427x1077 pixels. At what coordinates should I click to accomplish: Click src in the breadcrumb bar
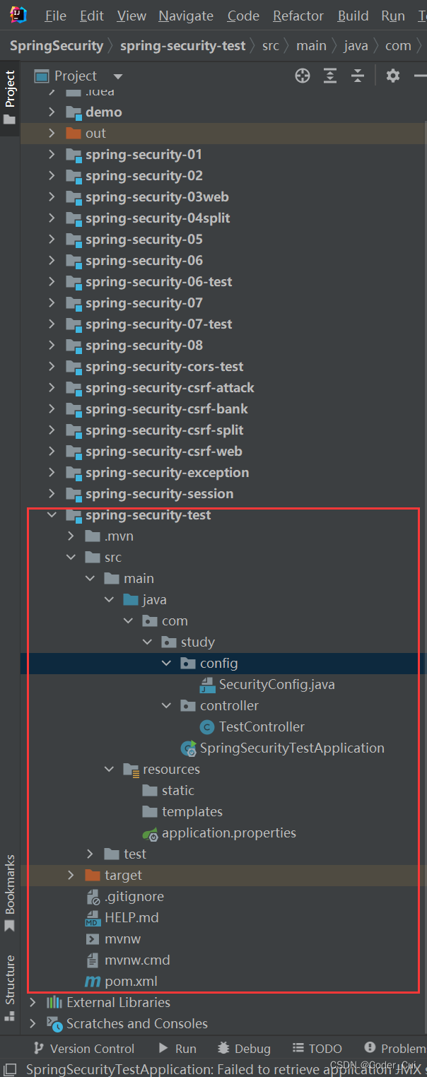click(x=271, y=45)
